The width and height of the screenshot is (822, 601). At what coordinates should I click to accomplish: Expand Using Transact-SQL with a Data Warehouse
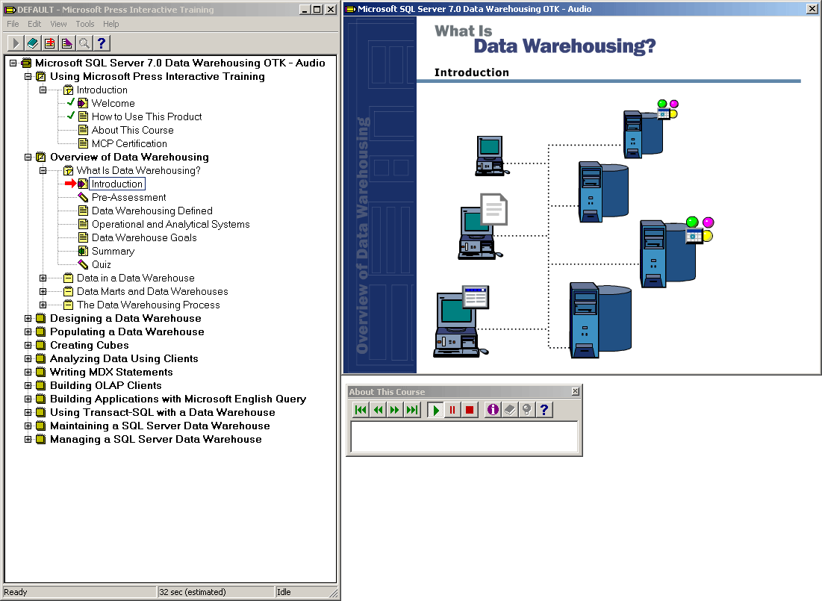[x=28, y=413]
